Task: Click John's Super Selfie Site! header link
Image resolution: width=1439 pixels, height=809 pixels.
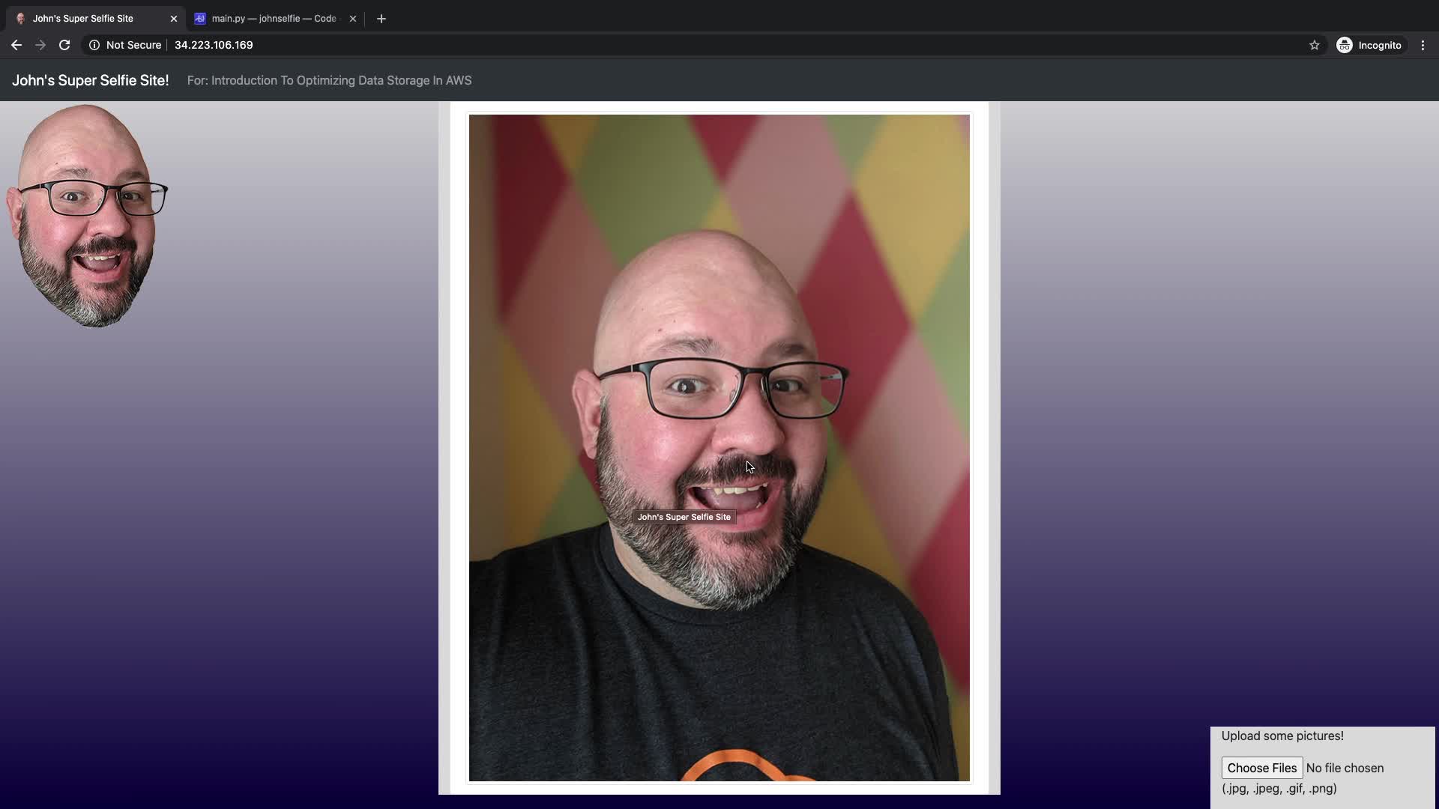Action: pos(90,80)
